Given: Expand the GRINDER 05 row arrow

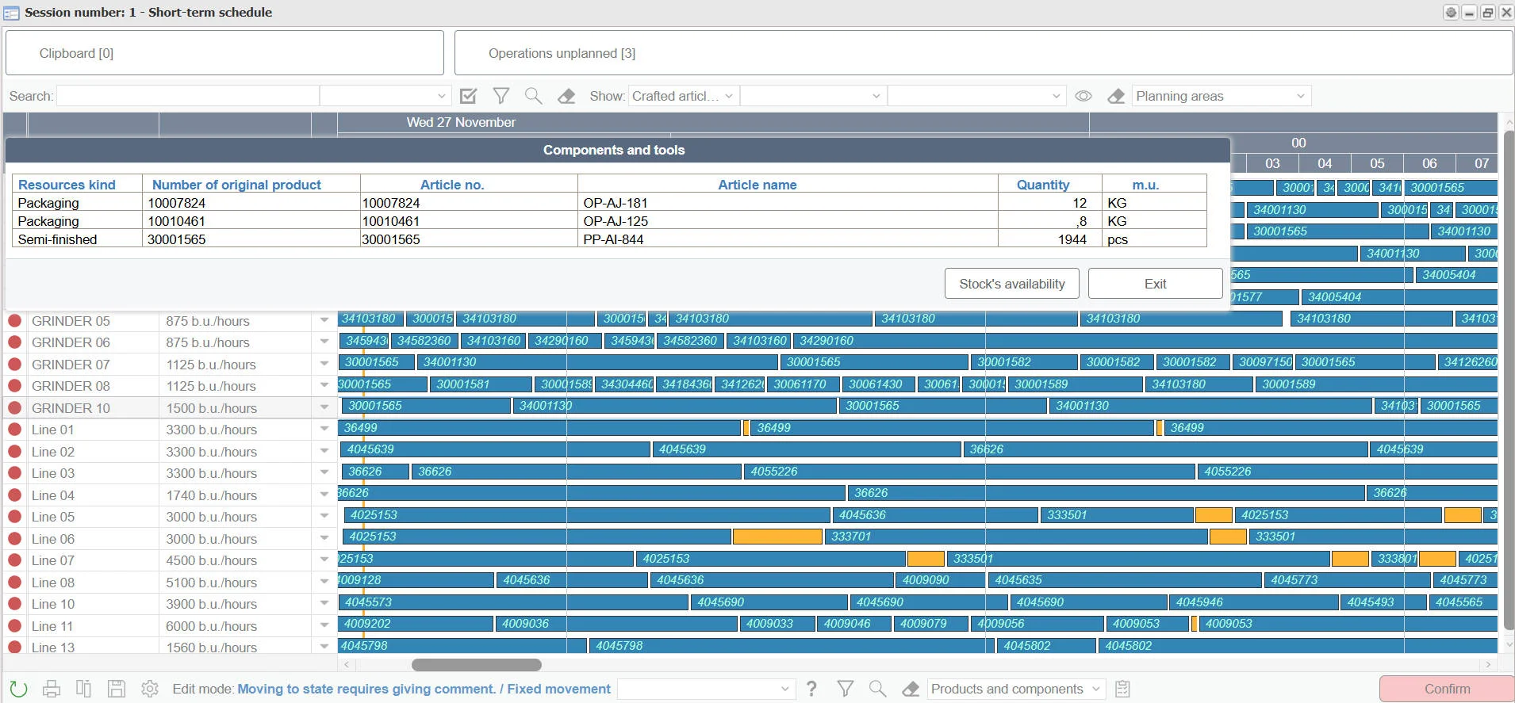Looking at the screenshot, I should point(324,320).
